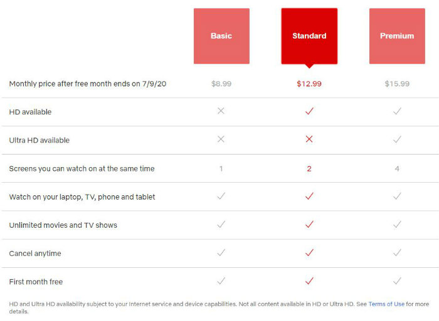
Task: Click the Basic Unlimited movies checkmark
Action: point(221,224)
